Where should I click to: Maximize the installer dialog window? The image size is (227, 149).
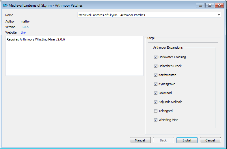[x=210, y=5]
